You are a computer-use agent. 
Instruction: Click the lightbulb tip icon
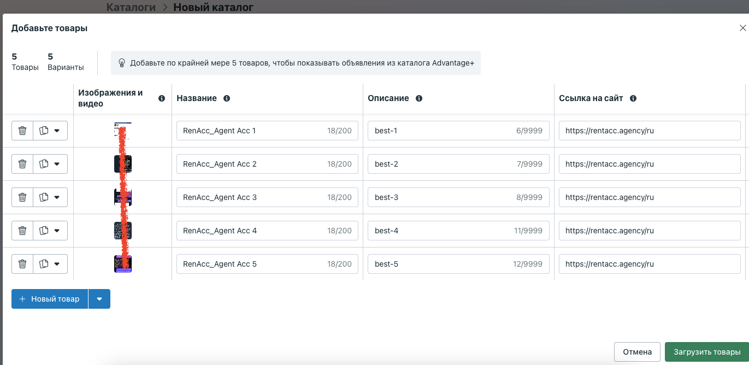tap(122, 63)
